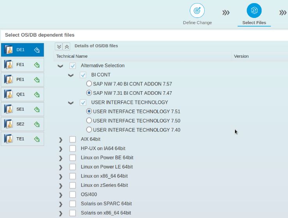Click the AIX 64bit row label

click(x=90, y=139)
